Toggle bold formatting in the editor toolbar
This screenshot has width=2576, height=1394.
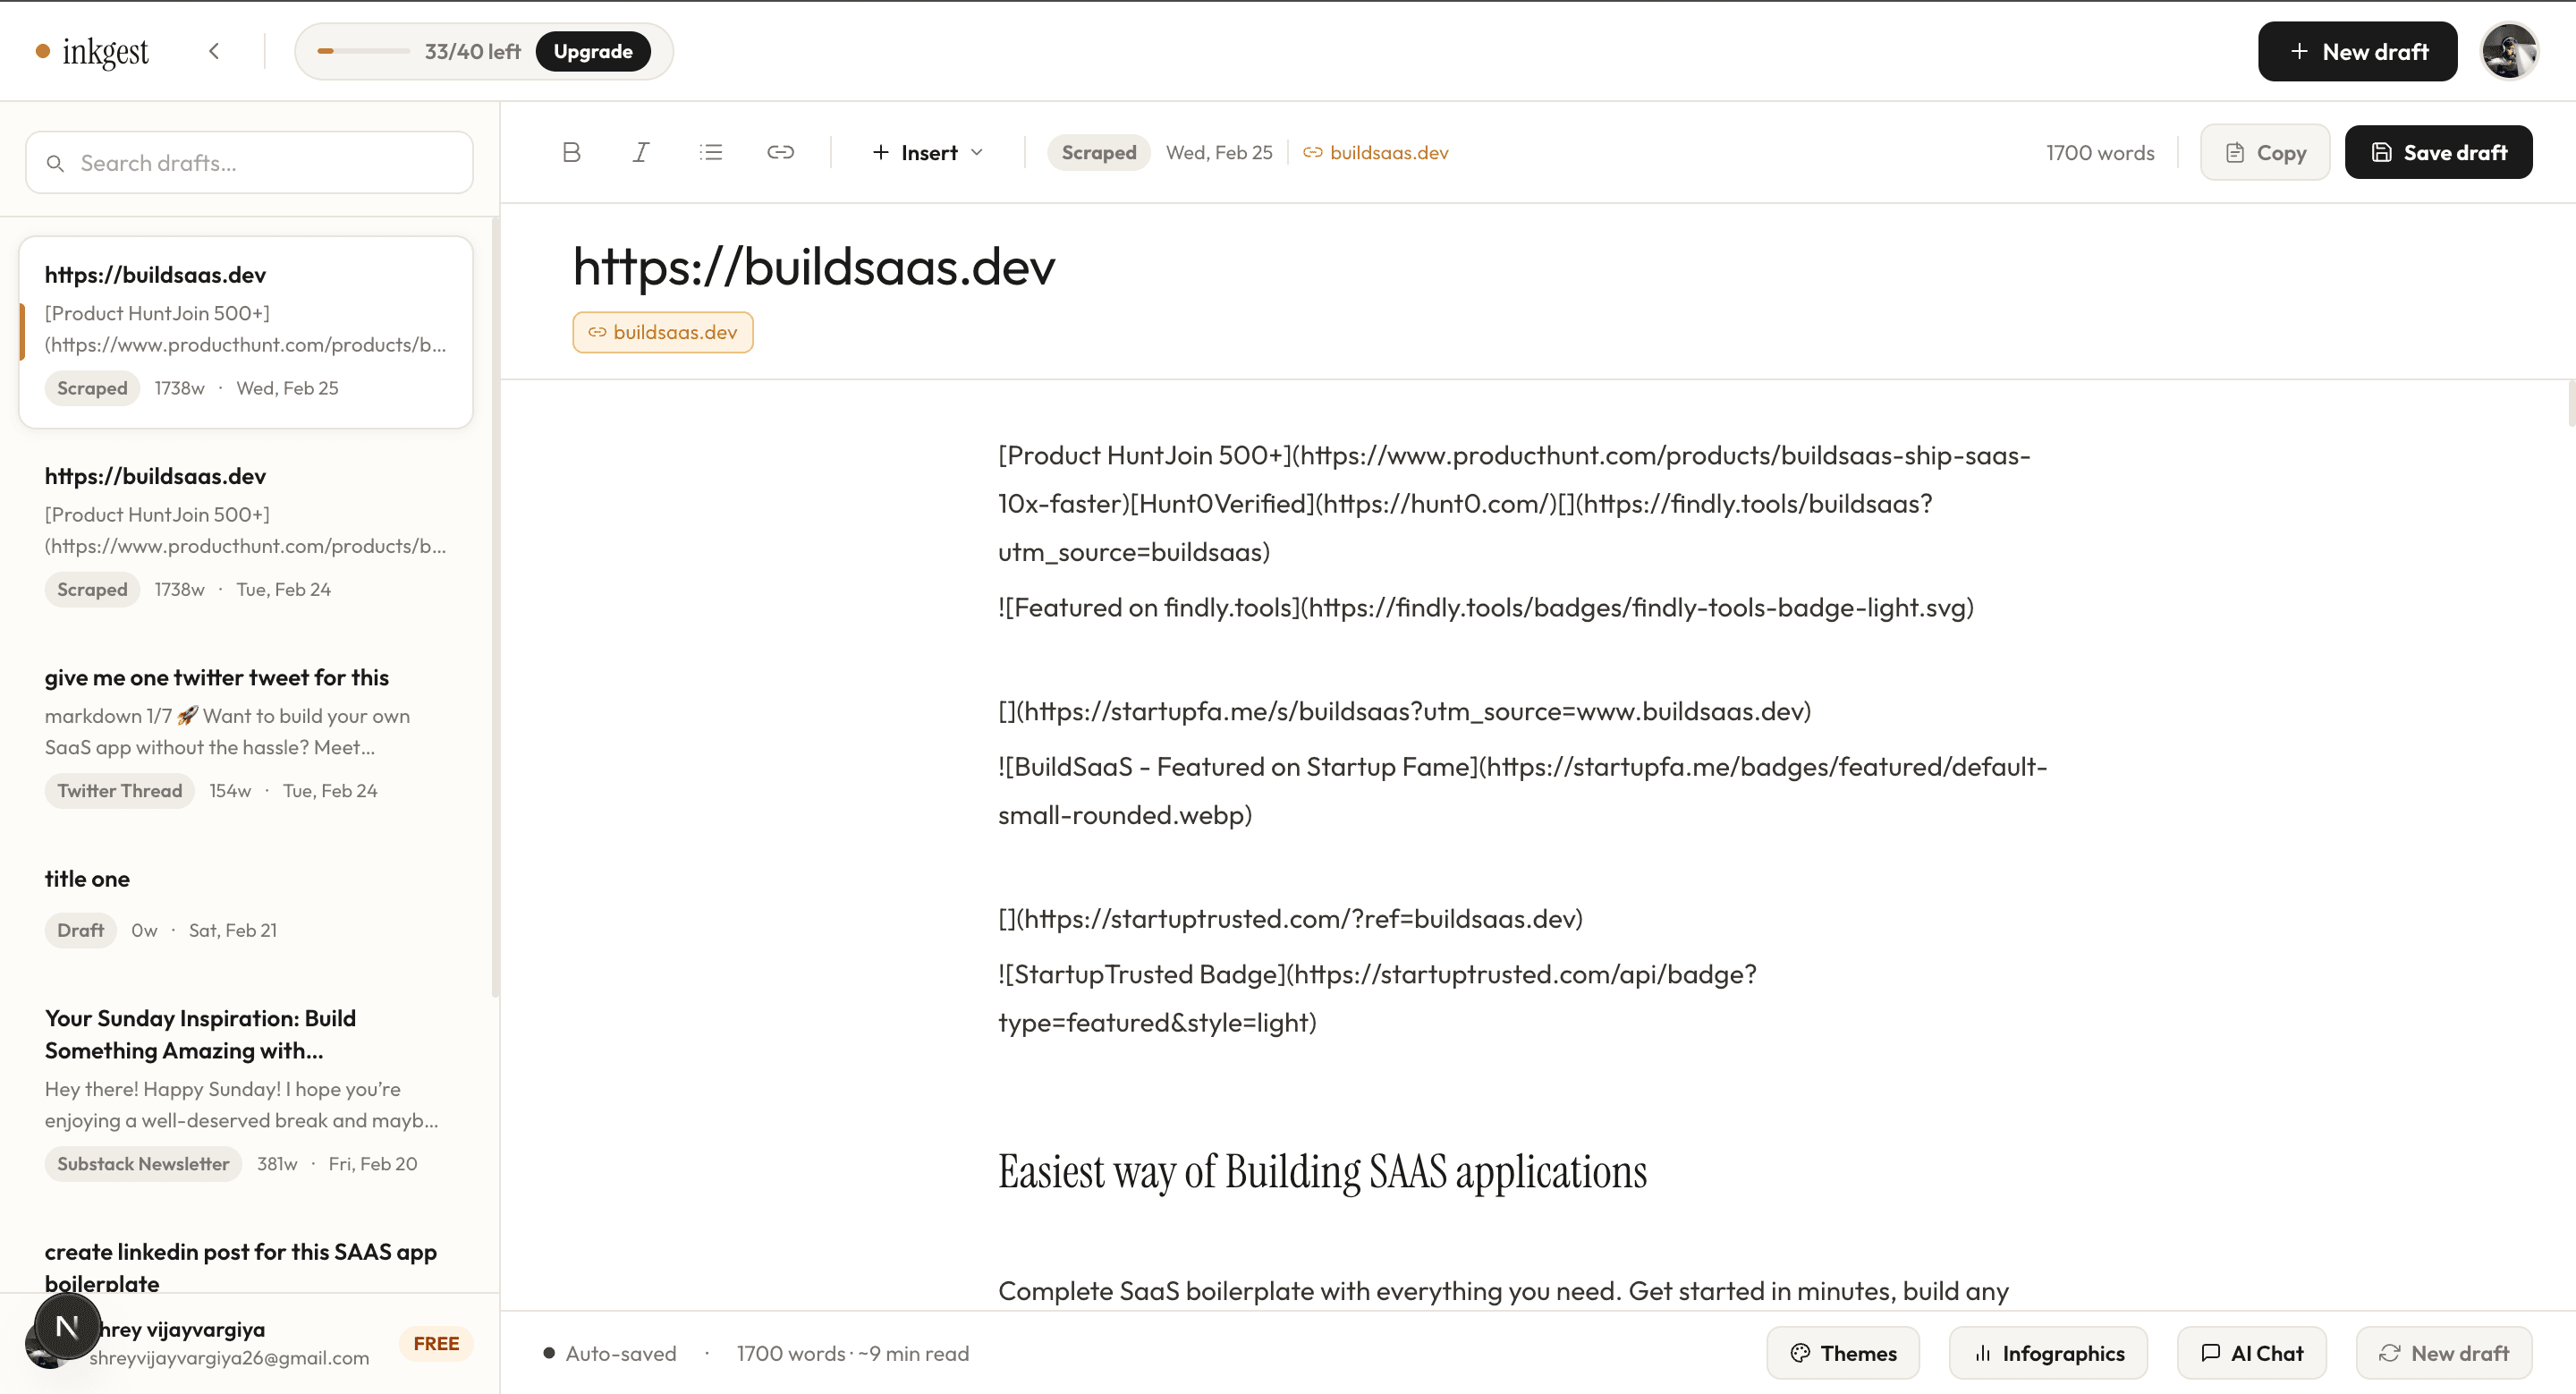pyautogui.click(x=571, y=152)
